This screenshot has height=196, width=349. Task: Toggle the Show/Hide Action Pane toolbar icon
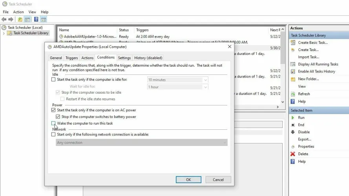43,19
